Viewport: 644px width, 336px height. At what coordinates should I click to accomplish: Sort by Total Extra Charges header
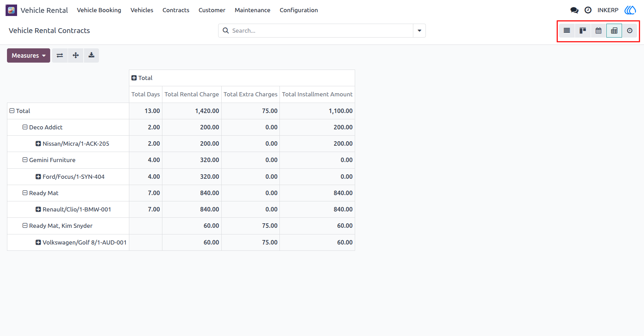[x=251, y=94]
